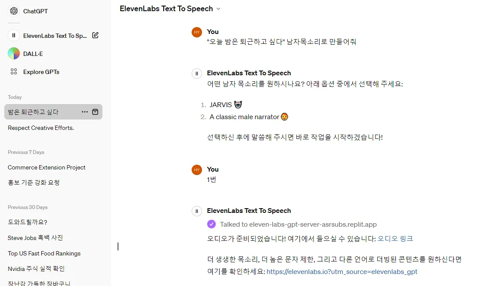This screenshot has width=491, height=286.
Task: Click the new chat edit icon
Action: [96, 35]
